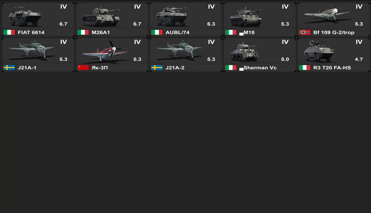Screen dimensions: 371x213
Task: Click the AUBL/74 name label
Action: tap(177, 32)
